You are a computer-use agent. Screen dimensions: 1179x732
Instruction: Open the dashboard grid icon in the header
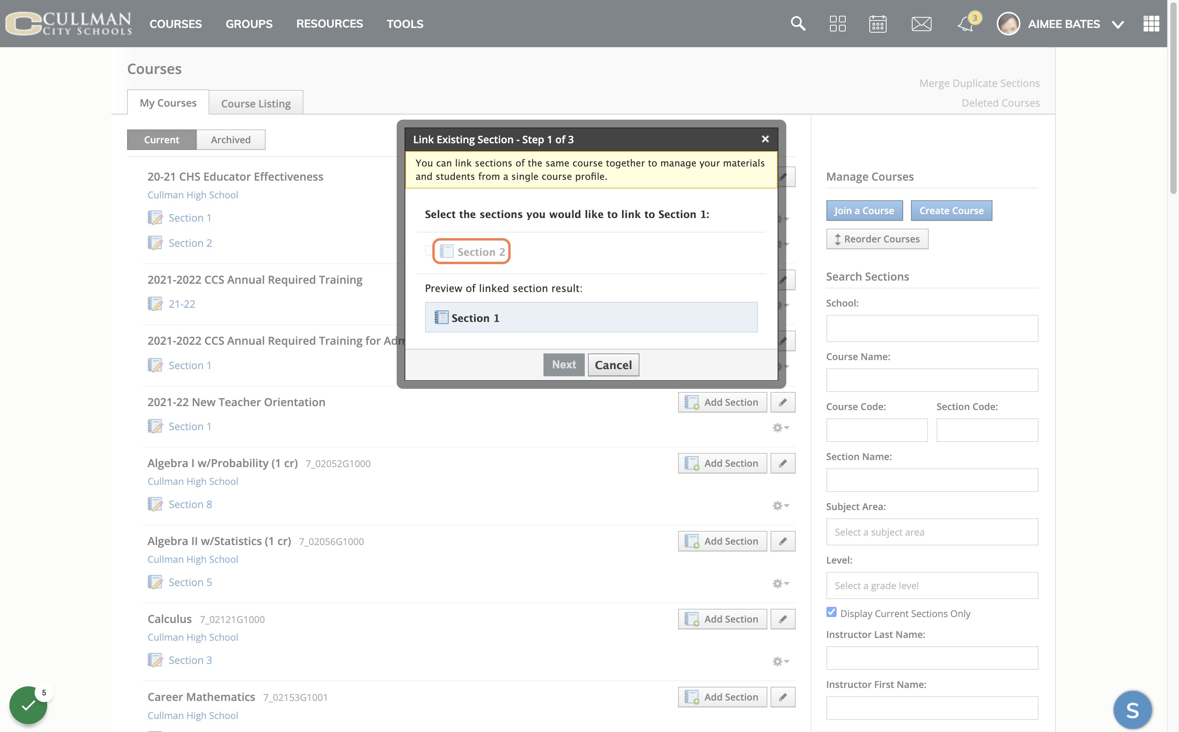click(837, 23)
